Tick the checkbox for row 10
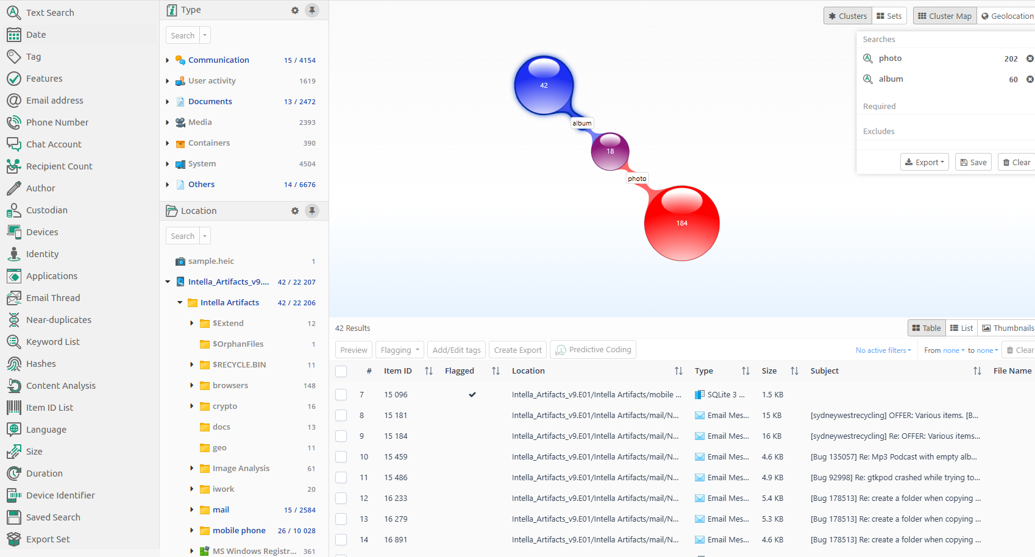1035x557 pixels. point(341,457)
